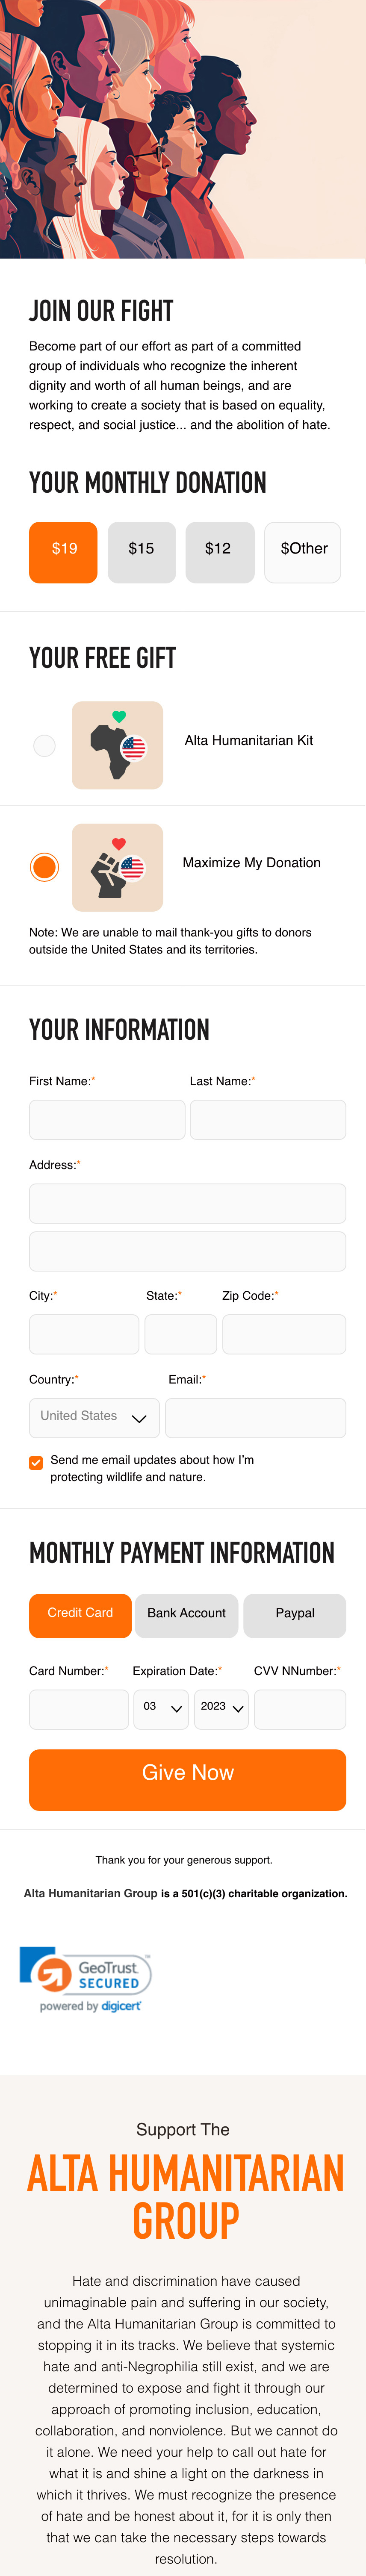
Task: Click the Alta Humanitarian Kit gift image
Action: tap(117, 745)
